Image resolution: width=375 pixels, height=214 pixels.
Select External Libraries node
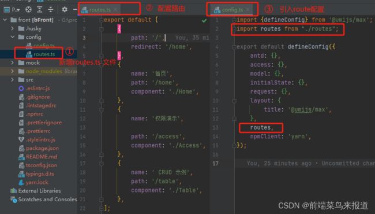39,191
